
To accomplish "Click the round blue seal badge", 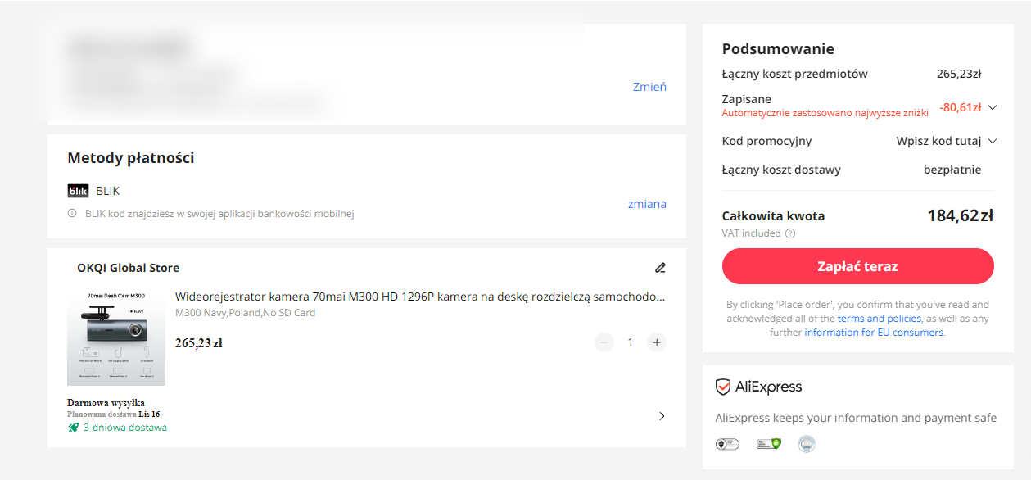I will (x=807, y=444).
